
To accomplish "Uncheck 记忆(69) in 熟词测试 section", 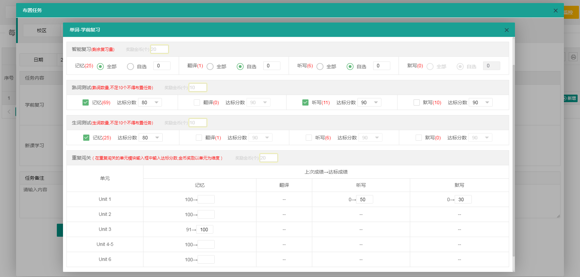I will [x=86, y=102].
